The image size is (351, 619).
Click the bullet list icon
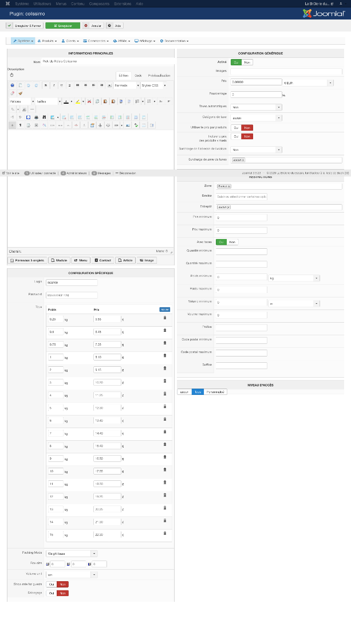(x=149, y=101)
